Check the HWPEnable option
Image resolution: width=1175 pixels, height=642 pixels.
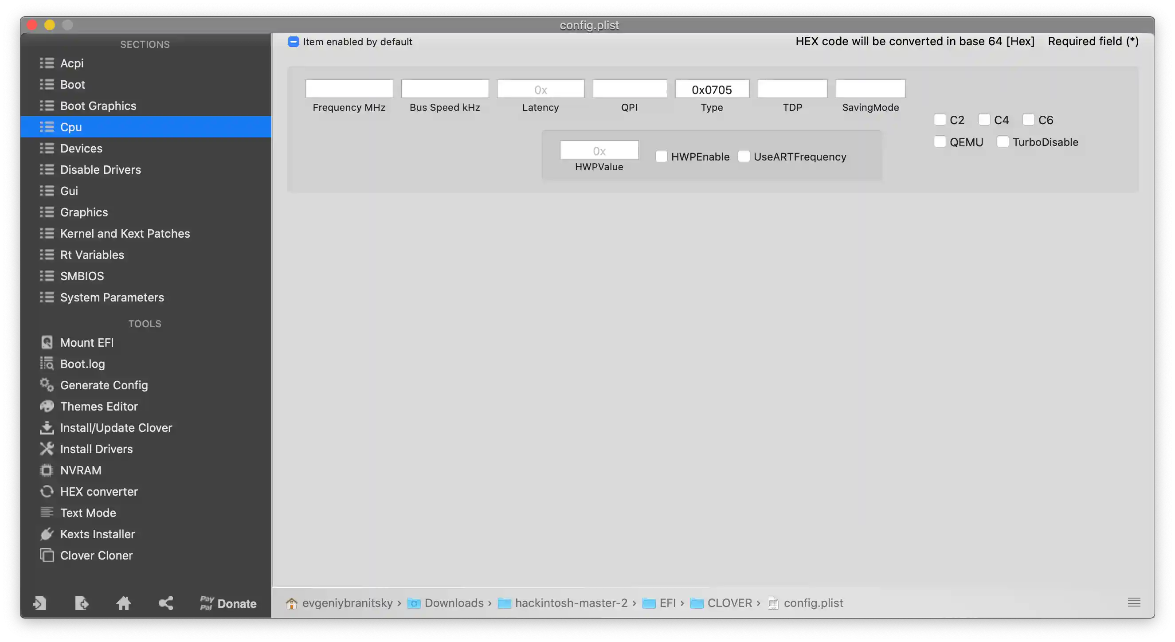click(x=661, y=157)
